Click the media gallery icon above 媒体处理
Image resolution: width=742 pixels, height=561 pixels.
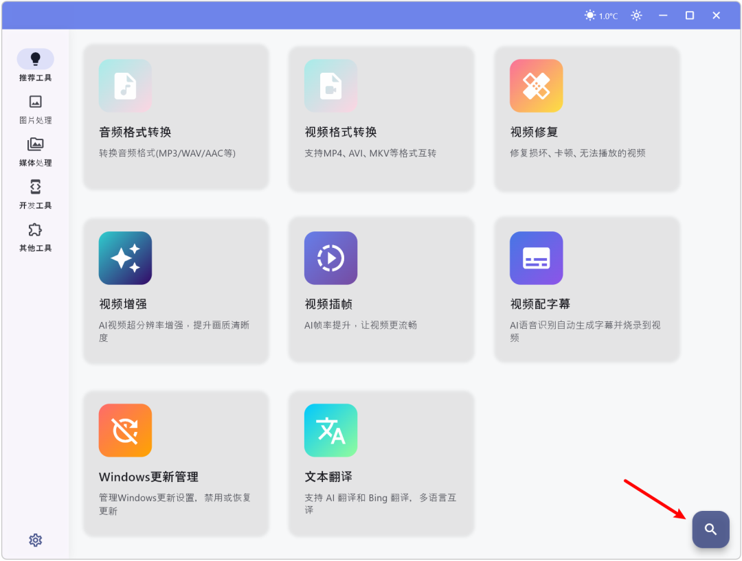(36, 144)
